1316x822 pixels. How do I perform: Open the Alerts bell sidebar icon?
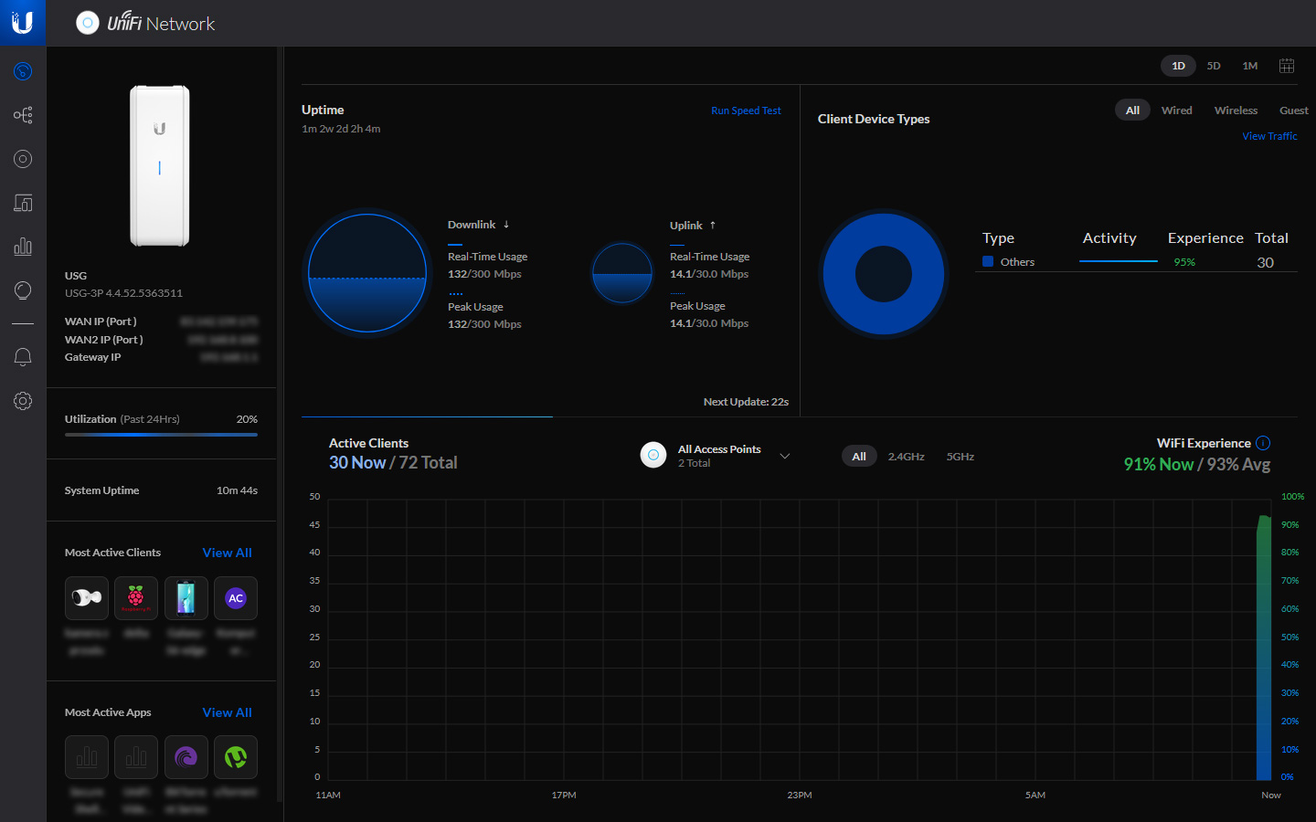click(x=23, y=357)
